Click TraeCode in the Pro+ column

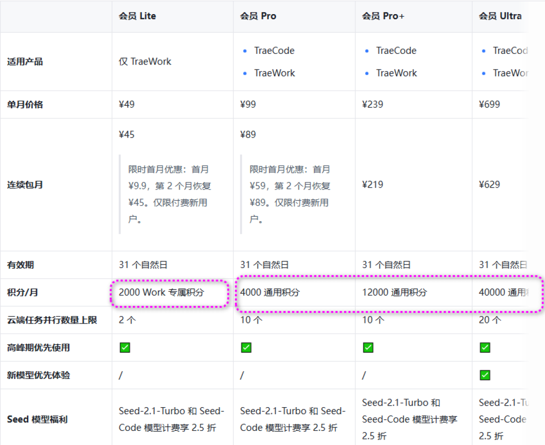[396, 51]
